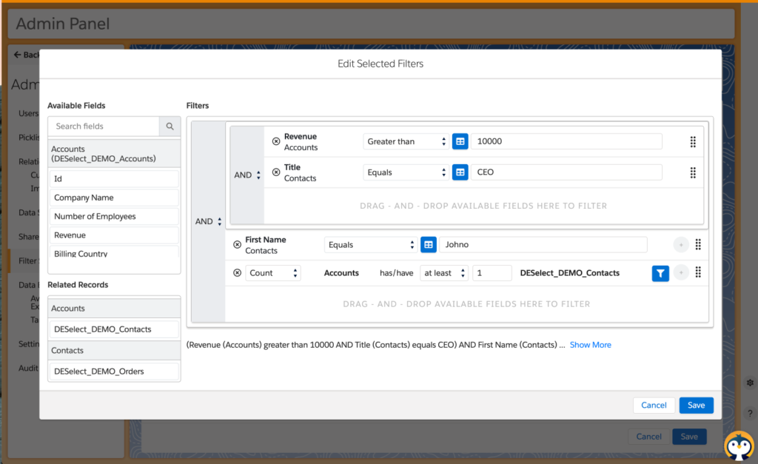Image resolution: width=758 pixels, height=464 pixels.
Task: Remove the Revenue filter with its X icon
Action: (x=276, y=141)
